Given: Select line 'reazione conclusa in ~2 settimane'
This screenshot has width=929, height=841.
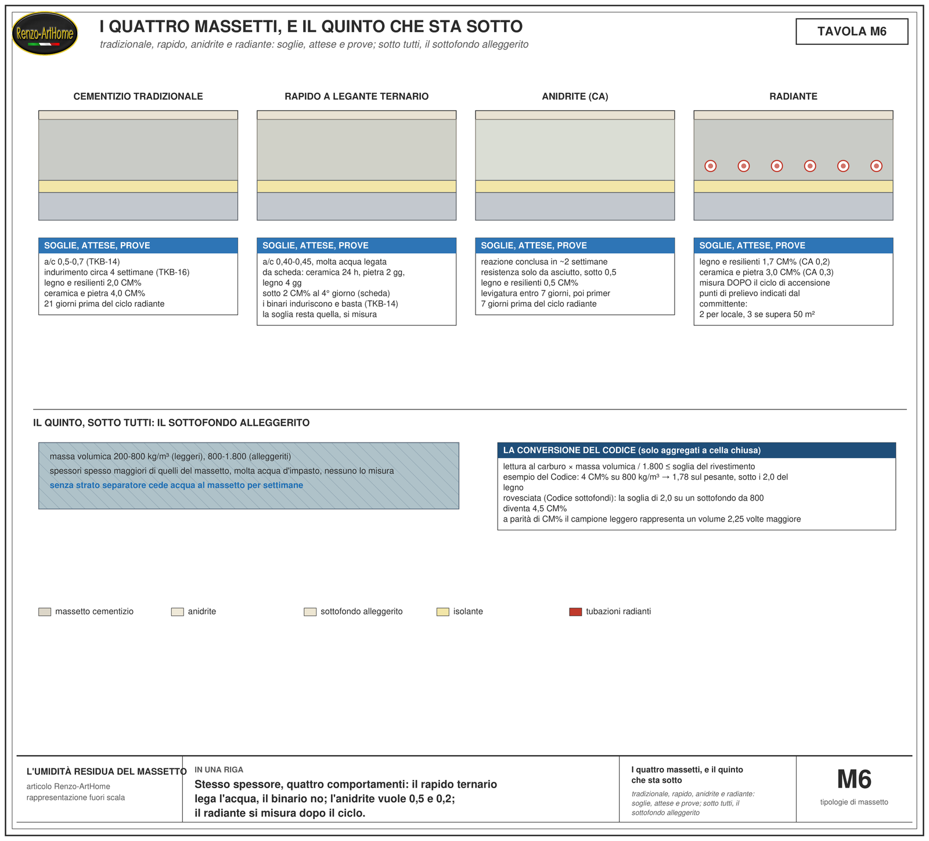Looking at the screenshot, I should coord(544,262).
